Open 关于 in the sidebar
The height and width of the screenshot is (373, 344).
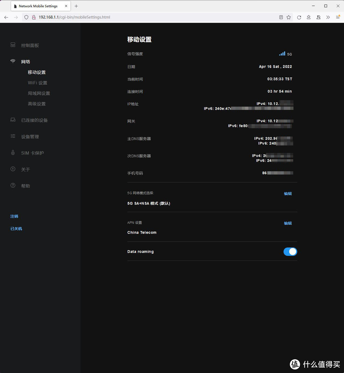pos(25,170)
